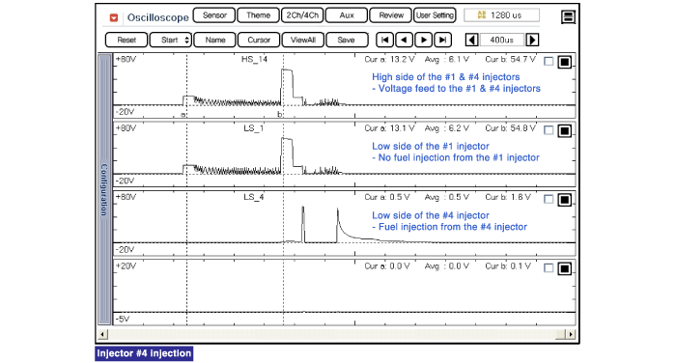
Task: Jump to first record with skip-back icon
Action: coord(385,41)
